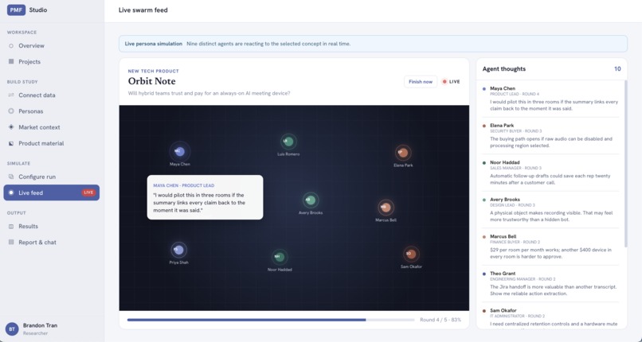Select Sam Okafor agent node
The image size is (642, 342).
411,255
